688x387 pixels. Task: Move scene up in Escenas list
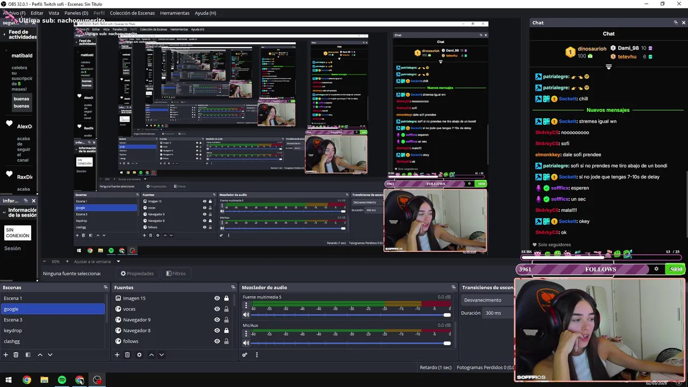click(x=40, y=355)
